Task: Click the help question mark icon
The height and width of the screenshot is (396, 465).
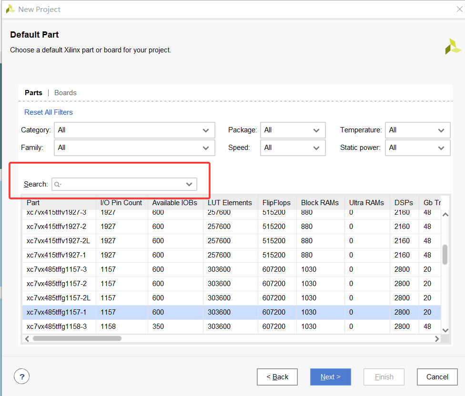Action: (21, 376)
